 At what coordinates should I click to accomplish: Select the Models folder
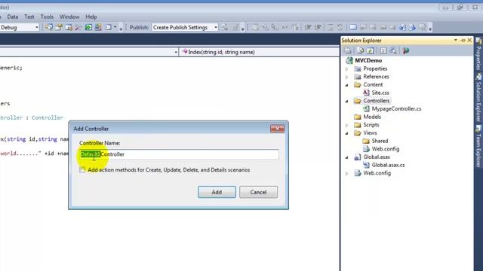click(x=372, y=117)
